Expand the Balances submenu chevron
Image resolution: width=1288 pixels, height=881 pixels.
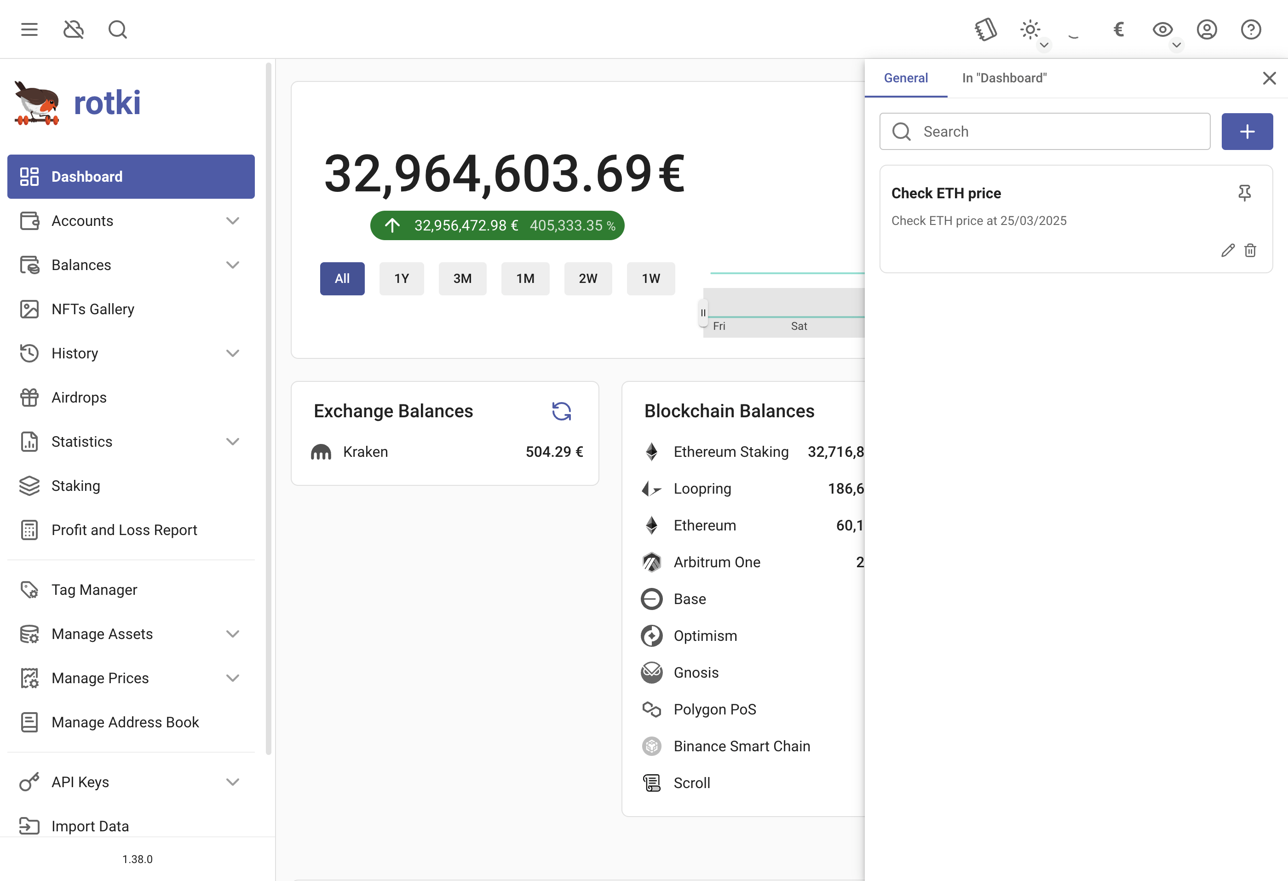point(233,265)
